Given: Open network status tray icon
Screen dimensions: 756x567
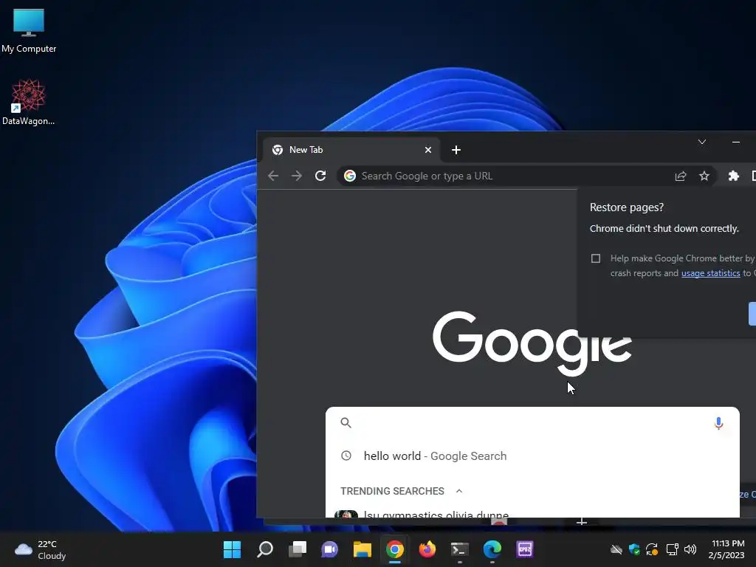Looking at the screenshot, I should coord(672,549).
